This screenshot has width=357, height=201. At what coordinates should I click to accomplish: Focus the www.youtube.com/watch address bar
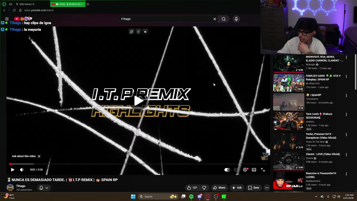pyautogui.click(x=39, y=10)
